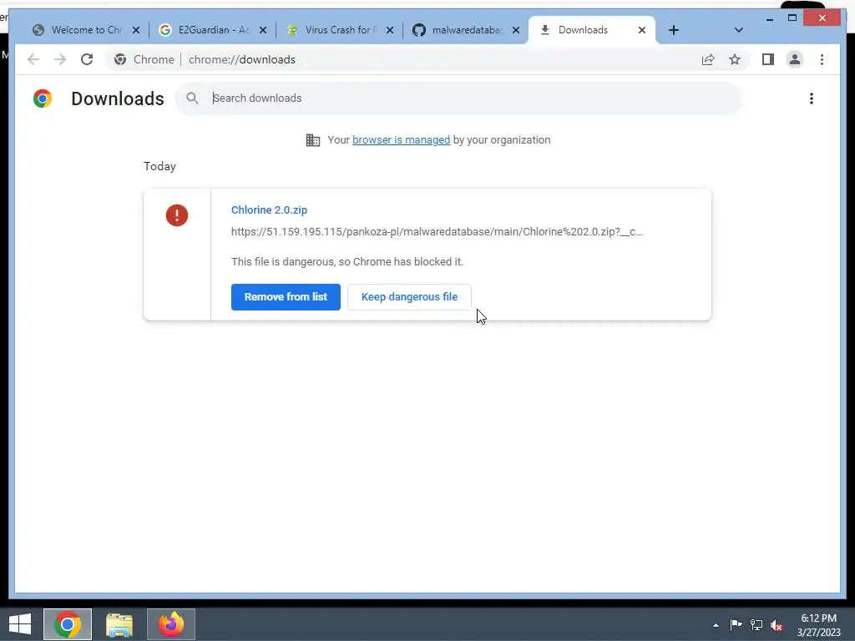
Task: Switch to the E2Guardian tab
Action: [211, 30]
